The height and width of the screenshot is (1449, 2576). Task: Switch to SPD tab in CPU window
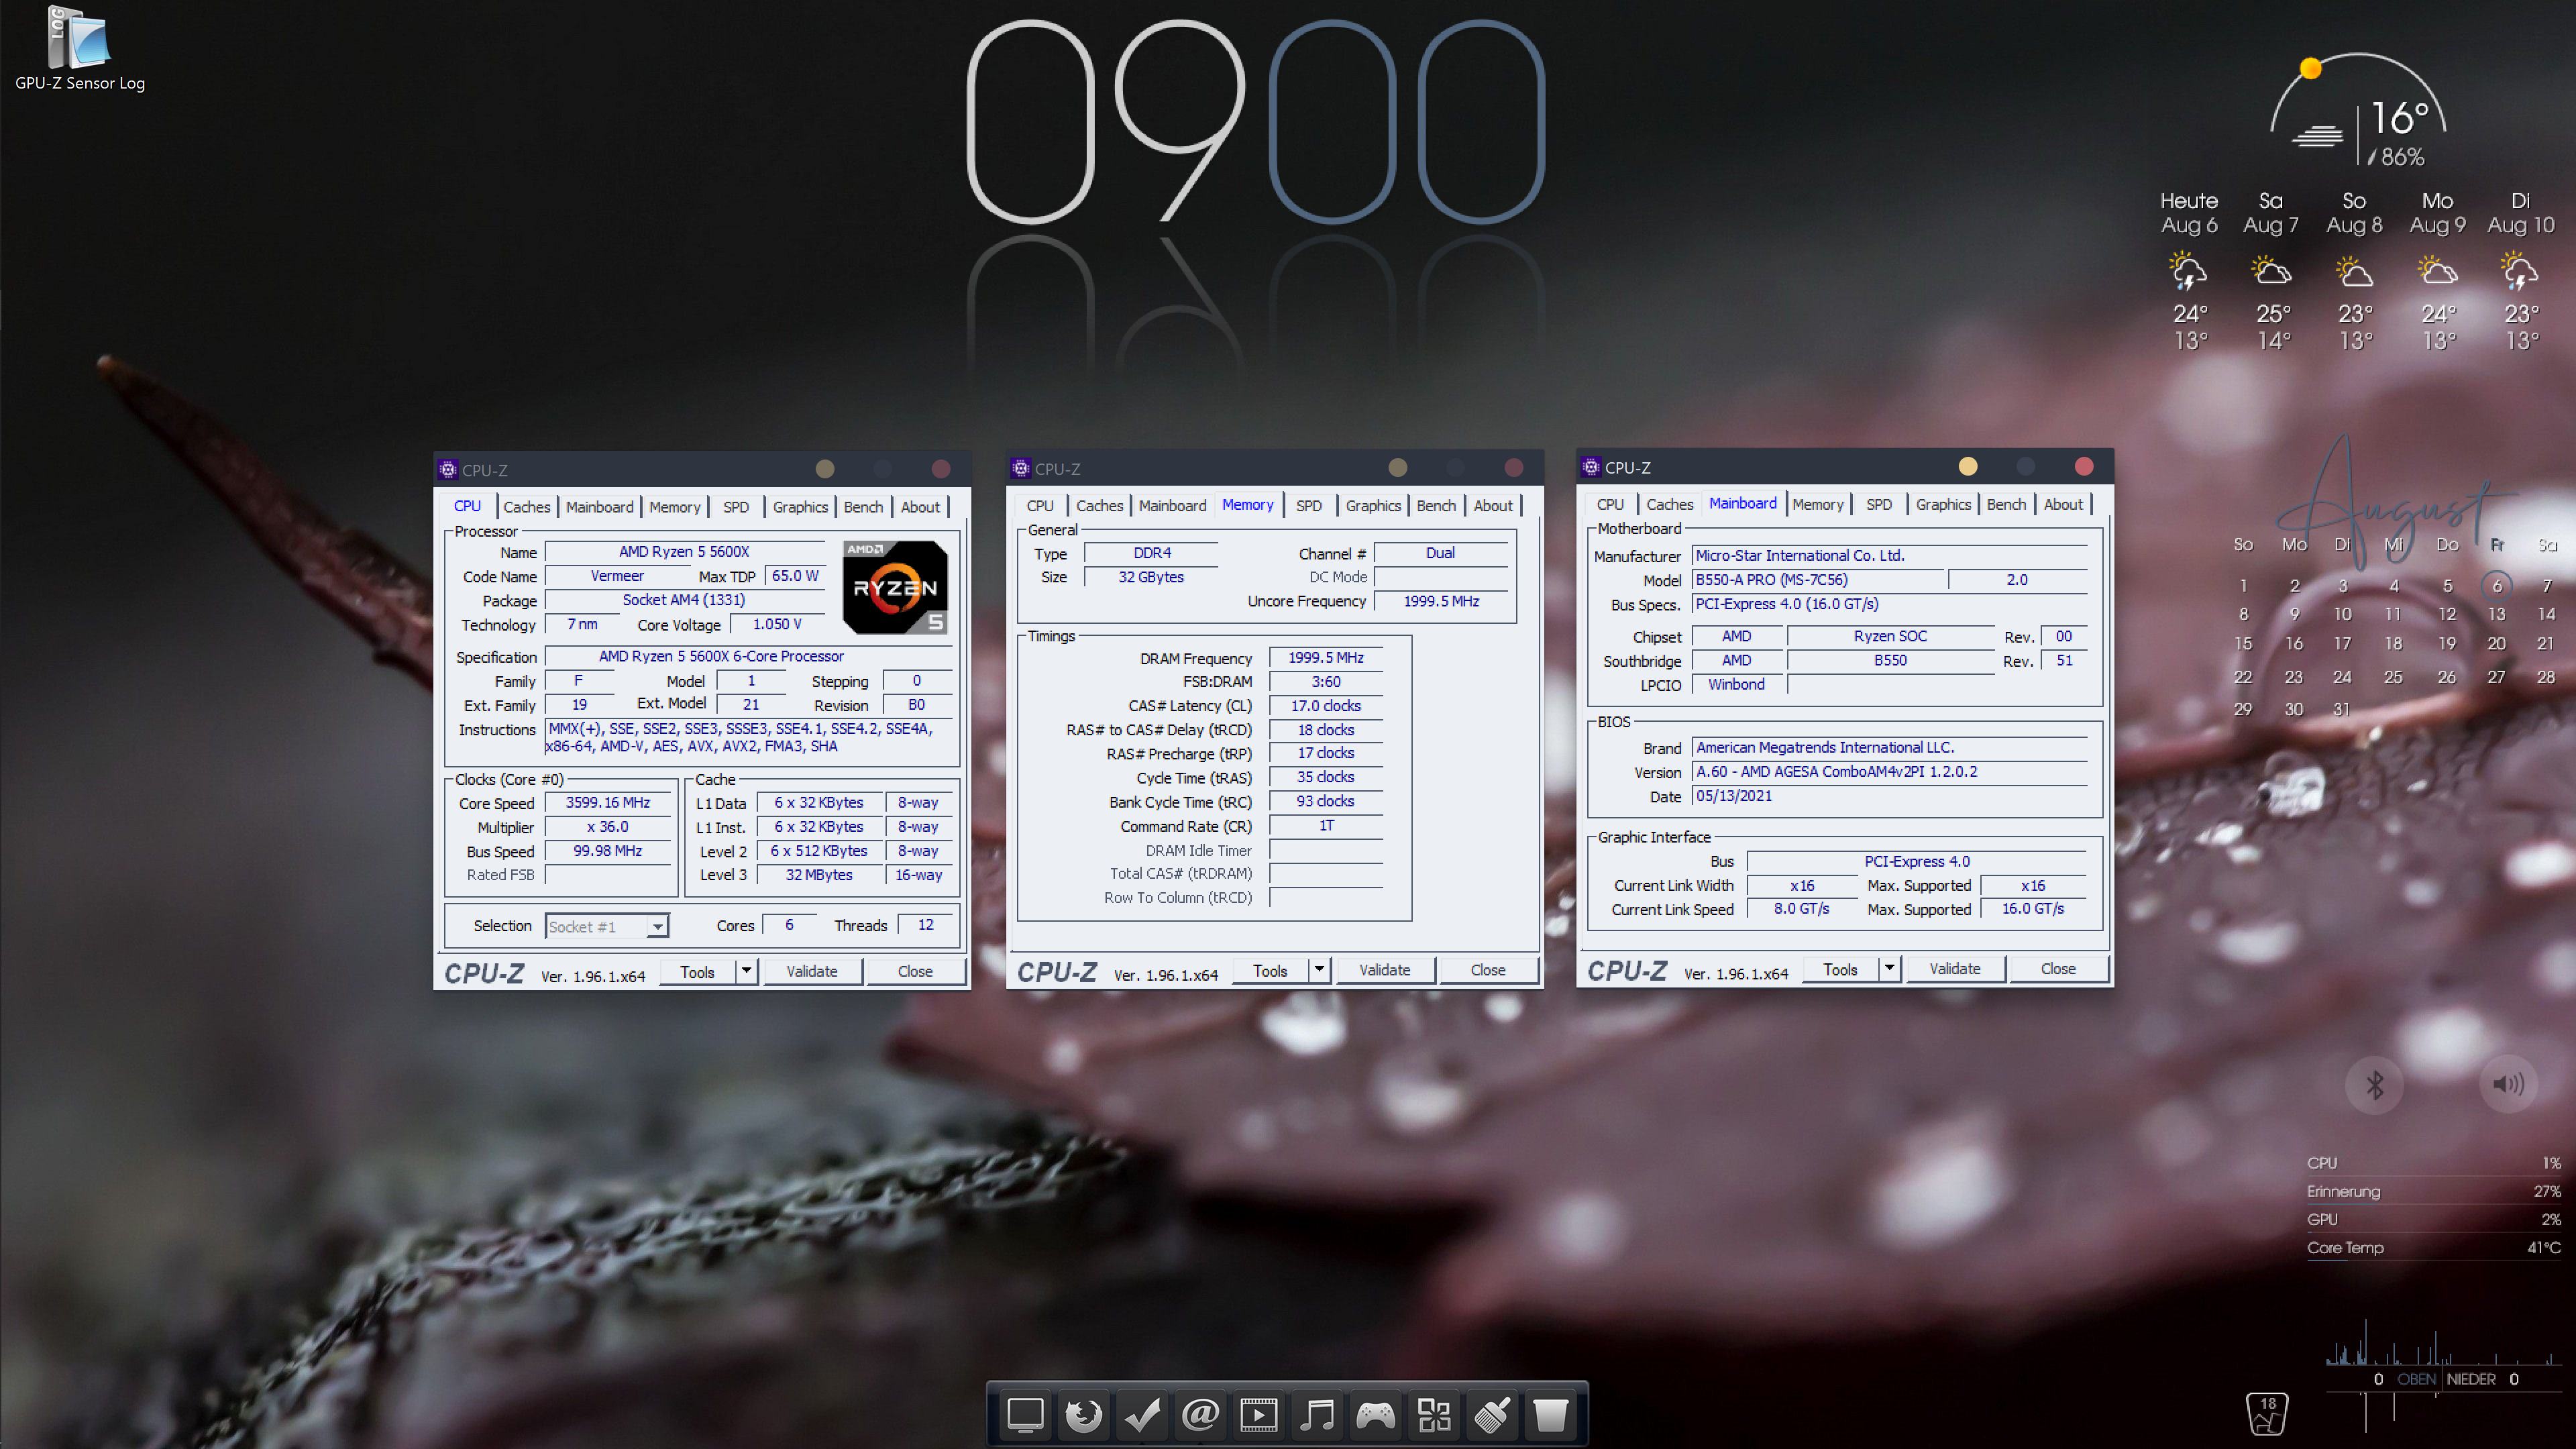(736, 507)
